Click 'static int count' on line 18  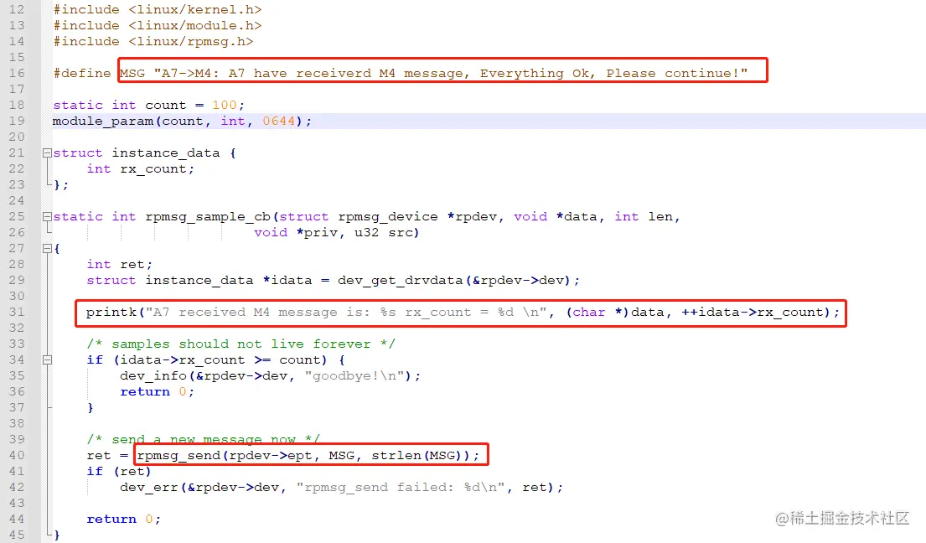pyautogui.click(x=119, y=105)
